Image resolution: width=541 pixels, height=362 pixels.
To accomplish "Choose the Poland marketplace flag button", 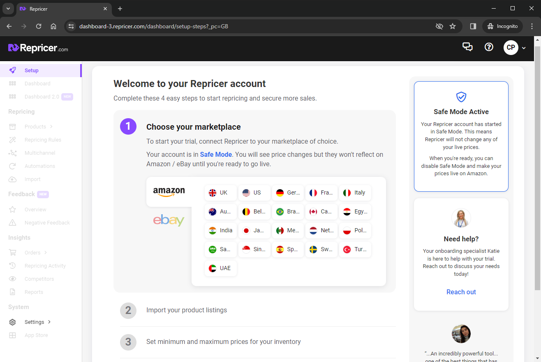I will 356,230.
